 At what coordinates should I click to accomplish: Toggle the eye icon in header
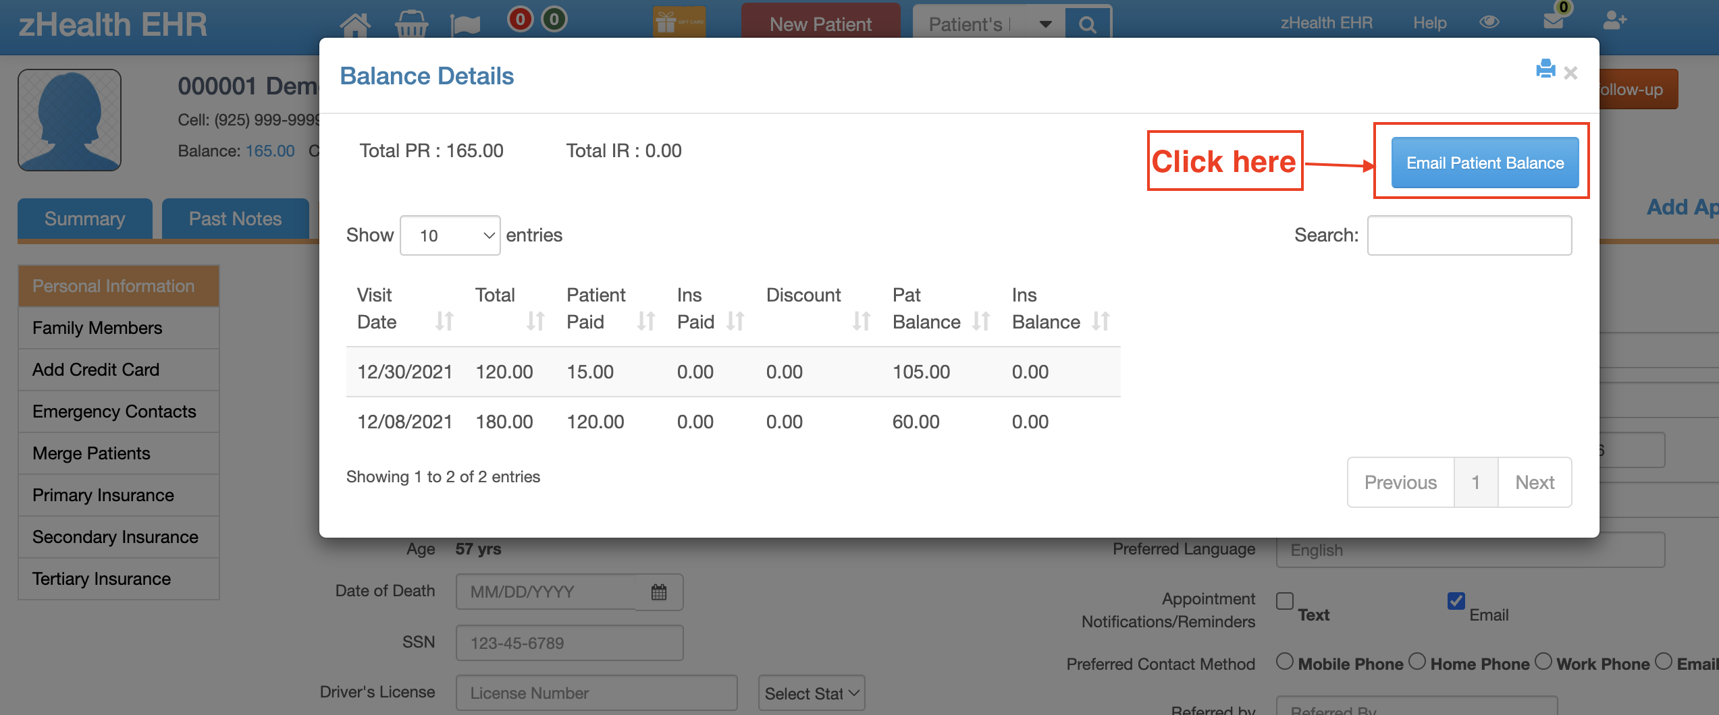tap(1489, 22)
